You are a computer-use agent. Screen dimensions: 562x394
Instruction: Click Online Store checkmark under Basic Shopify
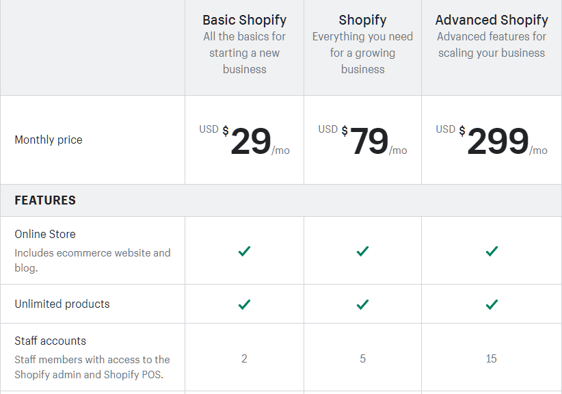[245, 251]
